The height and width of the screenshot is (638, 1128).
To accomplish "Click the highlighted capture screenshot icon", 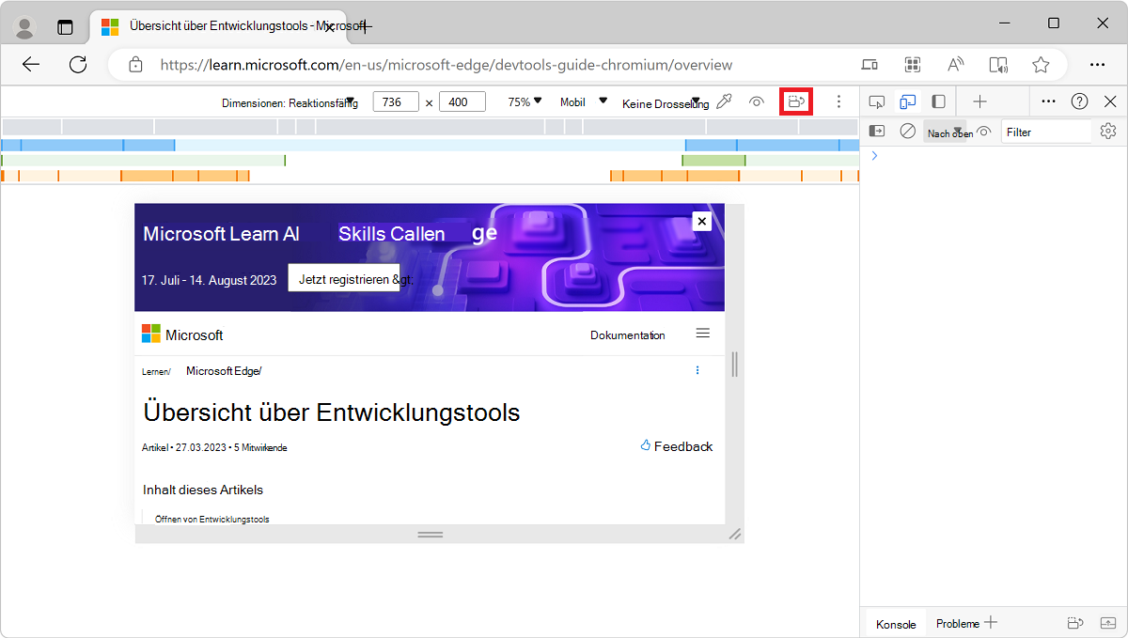I will [795, 101].
